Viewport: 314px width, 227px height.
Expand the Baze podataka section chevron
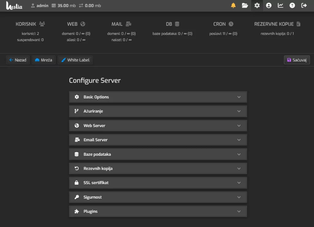239,154
